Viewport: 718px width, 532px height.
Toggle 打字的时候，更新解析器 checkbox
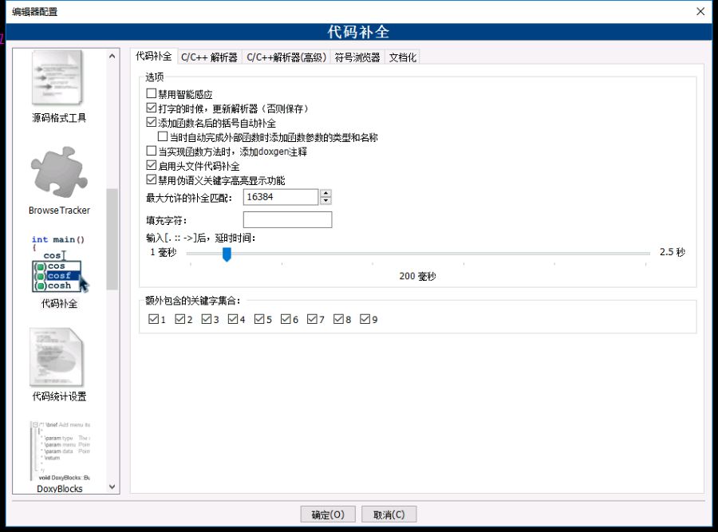tap(151, 108)
